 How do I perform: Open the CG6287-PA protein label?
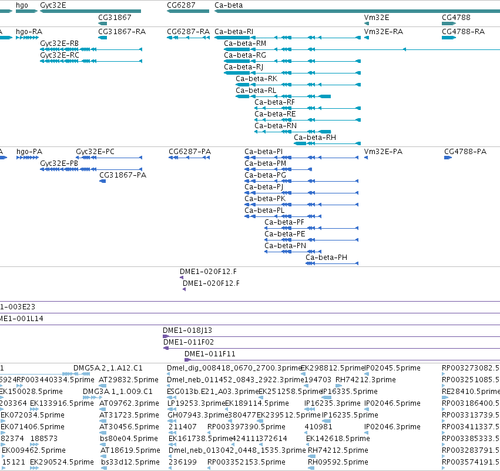[x=190, y=152]
